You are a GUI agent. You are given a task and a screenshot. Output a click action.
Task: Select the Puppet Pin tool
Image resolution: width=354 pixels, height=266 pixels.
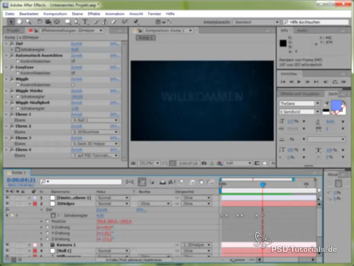tap(136, 22)
